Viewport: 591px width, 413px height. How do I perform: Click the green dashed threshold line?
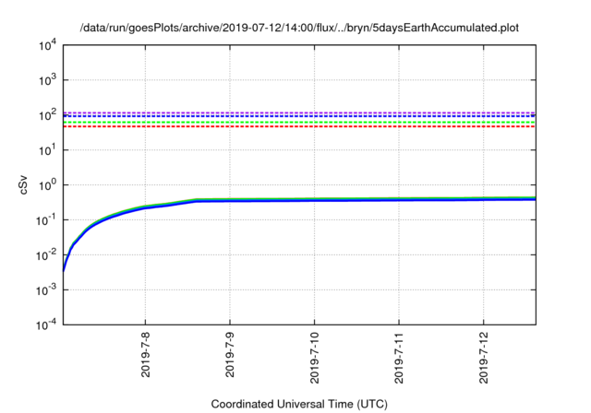click(299, 123)
